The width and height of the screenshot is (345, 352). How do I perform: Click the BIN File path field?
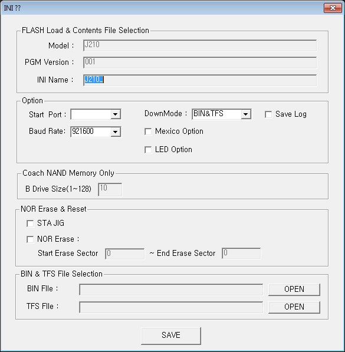click(171, 290)
